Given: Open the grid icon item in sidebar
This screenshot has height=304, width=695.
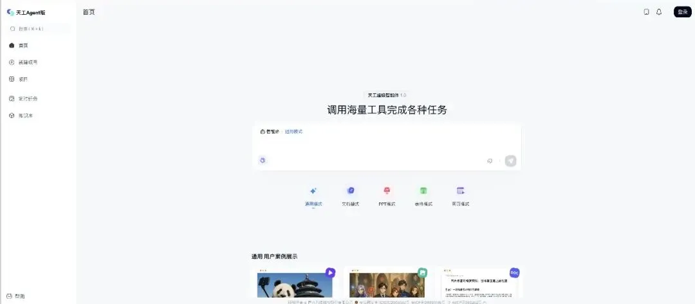Looking at the screenshot, I should tap(12, 79).
